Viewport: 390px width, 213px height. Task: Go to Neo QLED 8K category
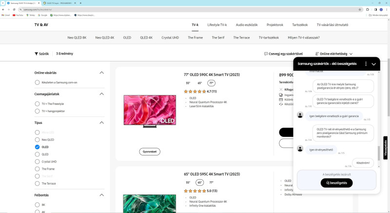77,38
